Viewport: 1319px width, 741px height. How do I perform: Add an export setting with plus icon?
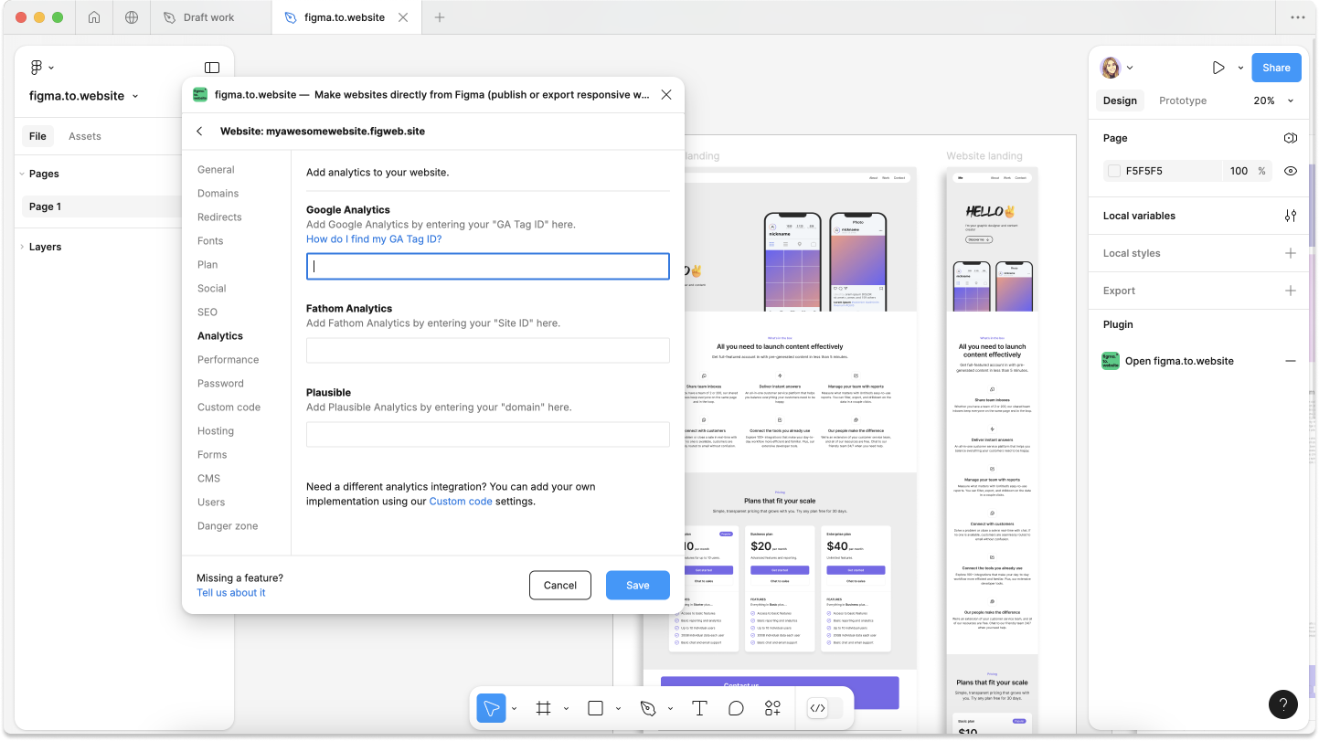[x=1291, y=291]
